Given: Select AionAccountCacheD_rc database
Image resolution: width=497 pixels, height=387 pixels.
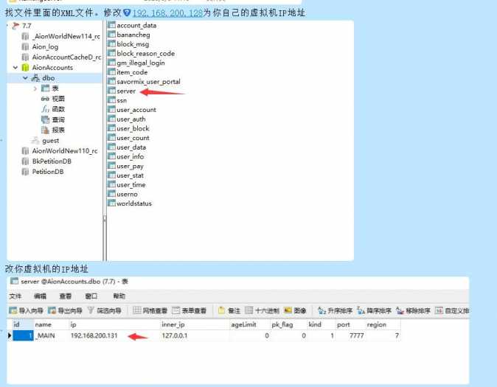Looking at the screenshot, I should click(x=61, y=57).
